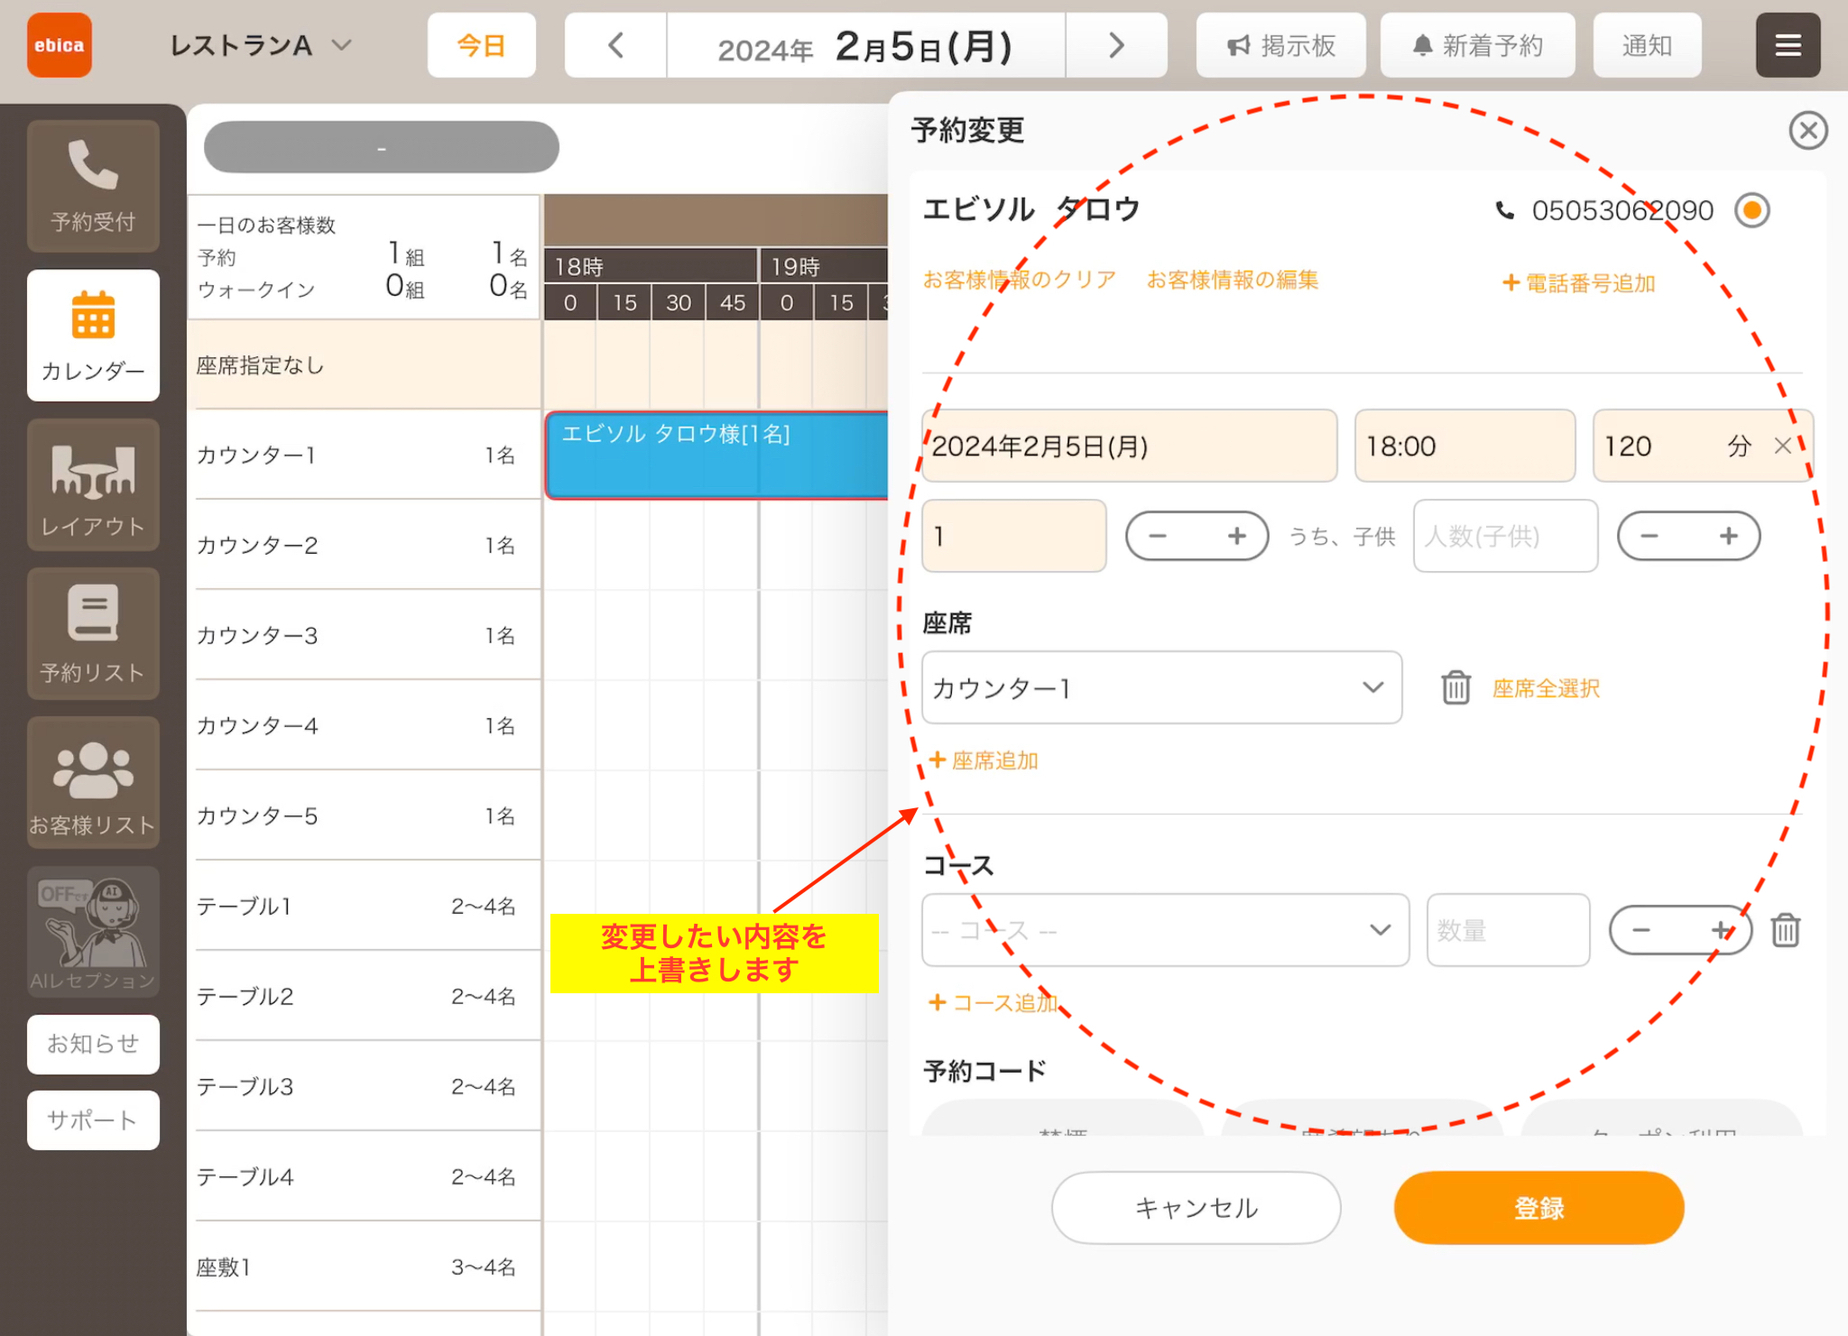The image size is (1848, 1336).
Task: Click the テーブル4 row
Action: [365, 1176]
